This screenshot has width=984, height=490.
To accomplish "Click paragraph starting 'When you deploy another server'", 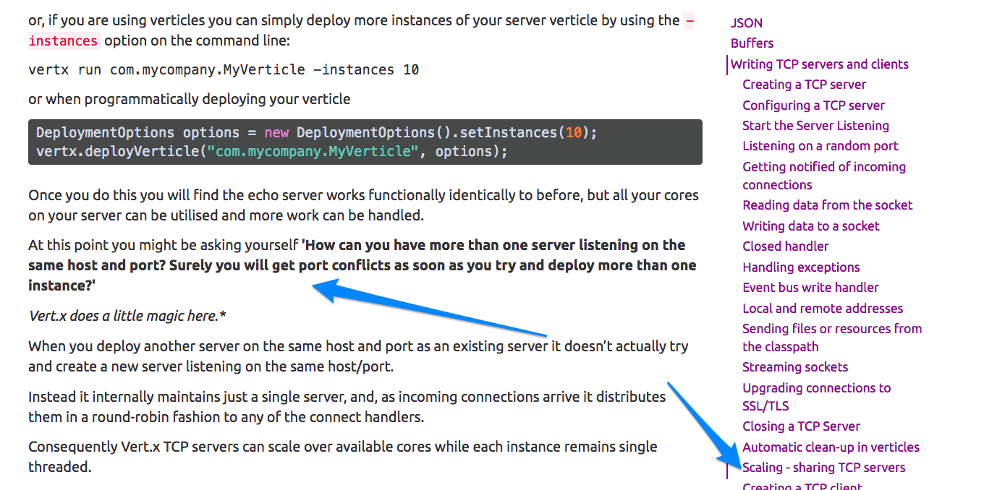I will pyautogui.click(x=358, y=356).
